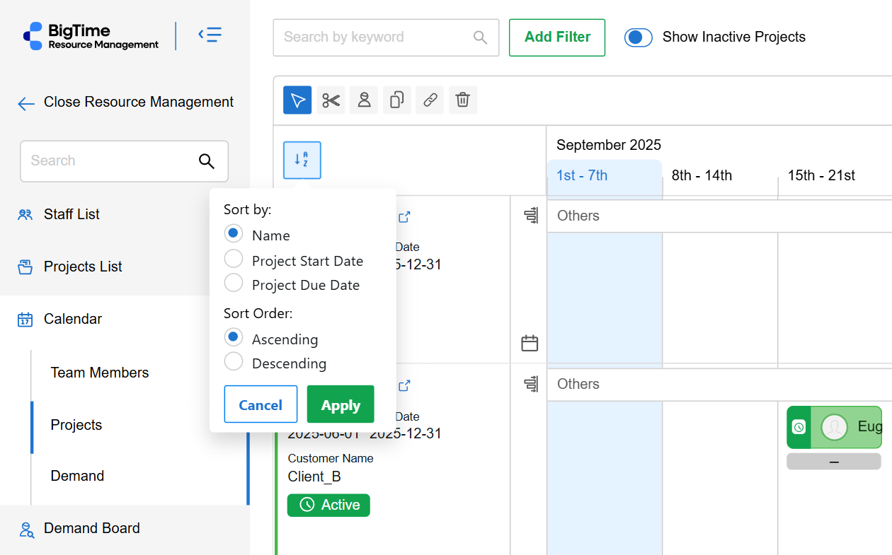
Task: Click the copy allocation icon
Action: (x=397, y=100)
